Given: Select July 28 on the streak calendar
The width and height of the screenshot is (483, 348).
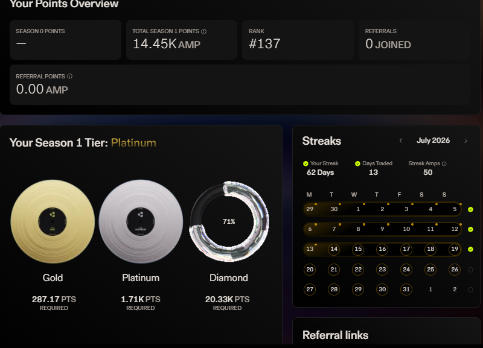Looking at the screenshot, I should coord(334,289).
